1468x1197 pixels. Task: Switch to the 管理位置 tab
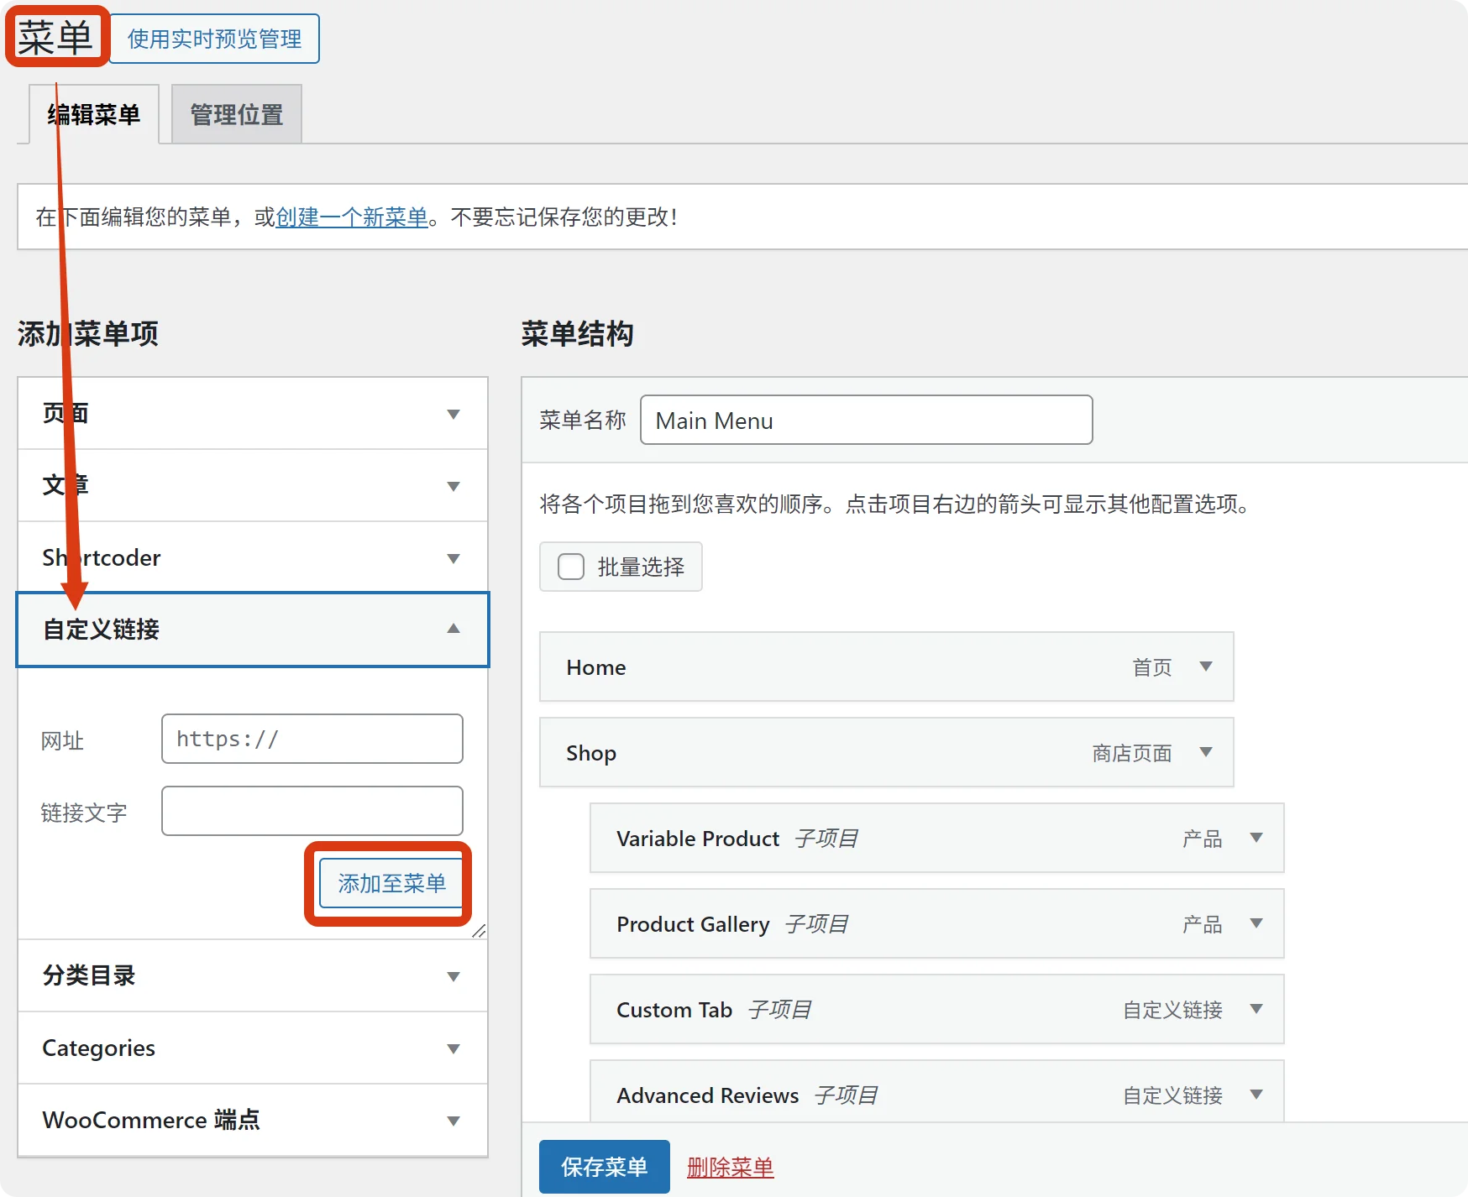[x=236, y=115]
